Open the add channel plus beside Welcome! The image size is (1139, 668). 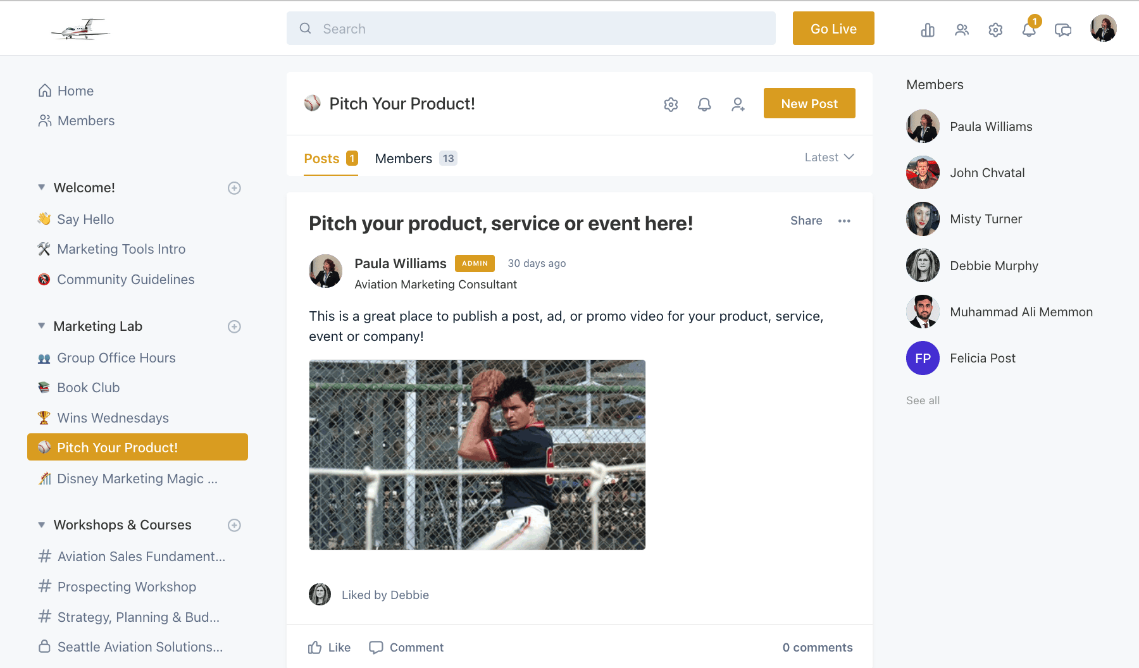pyautogui.click(x=234, y=188)
